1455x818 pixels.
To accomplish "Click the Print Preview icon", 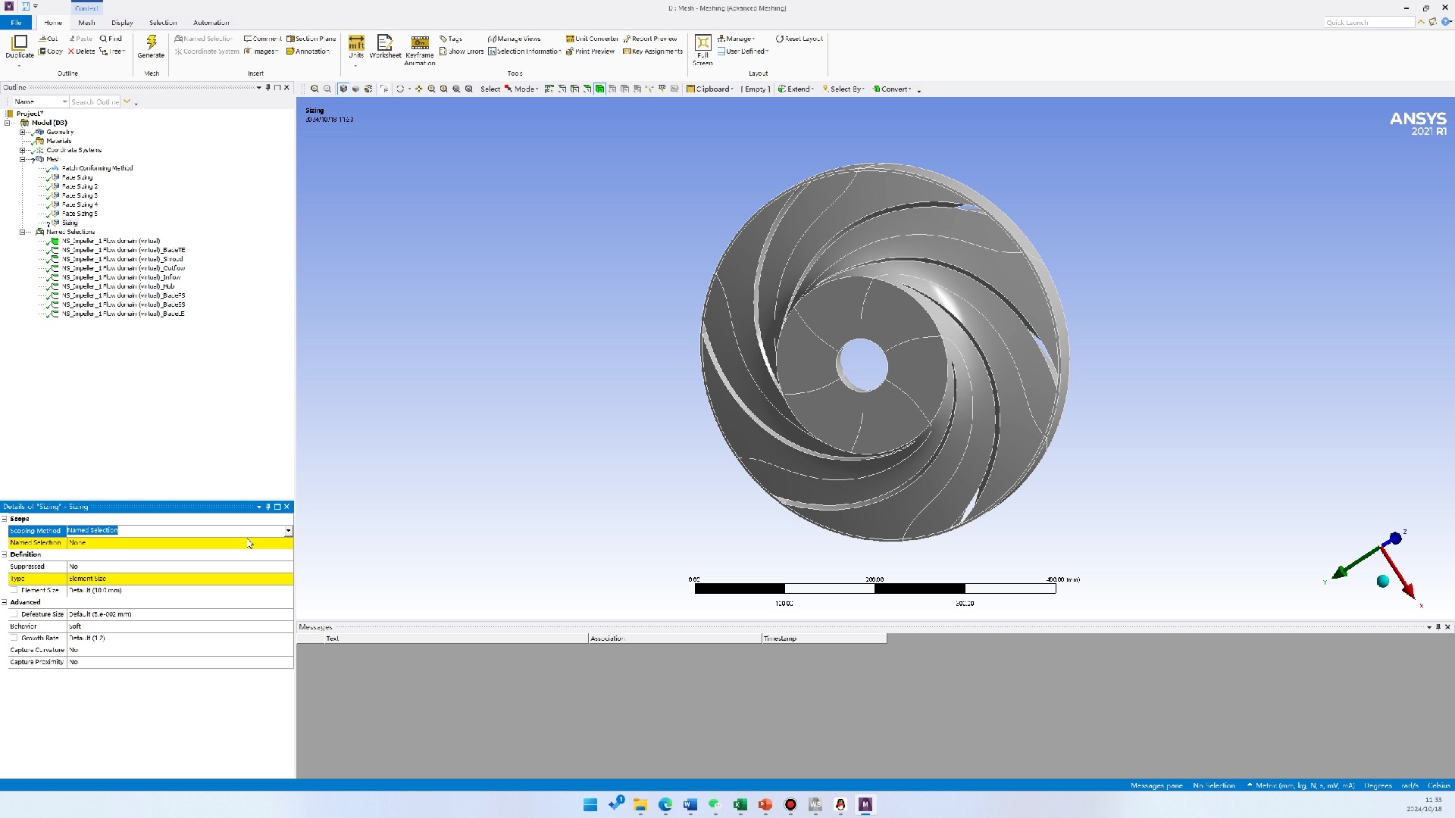I will point(590,52).
